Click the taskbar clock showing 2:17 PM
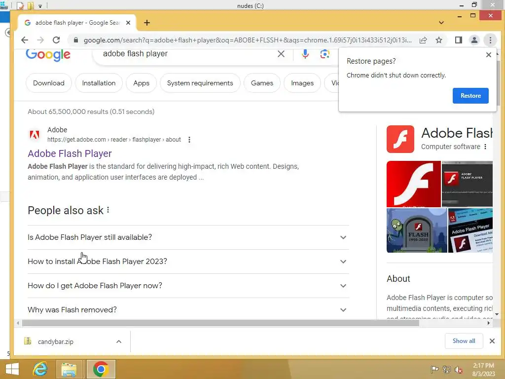 pos(483,369)
